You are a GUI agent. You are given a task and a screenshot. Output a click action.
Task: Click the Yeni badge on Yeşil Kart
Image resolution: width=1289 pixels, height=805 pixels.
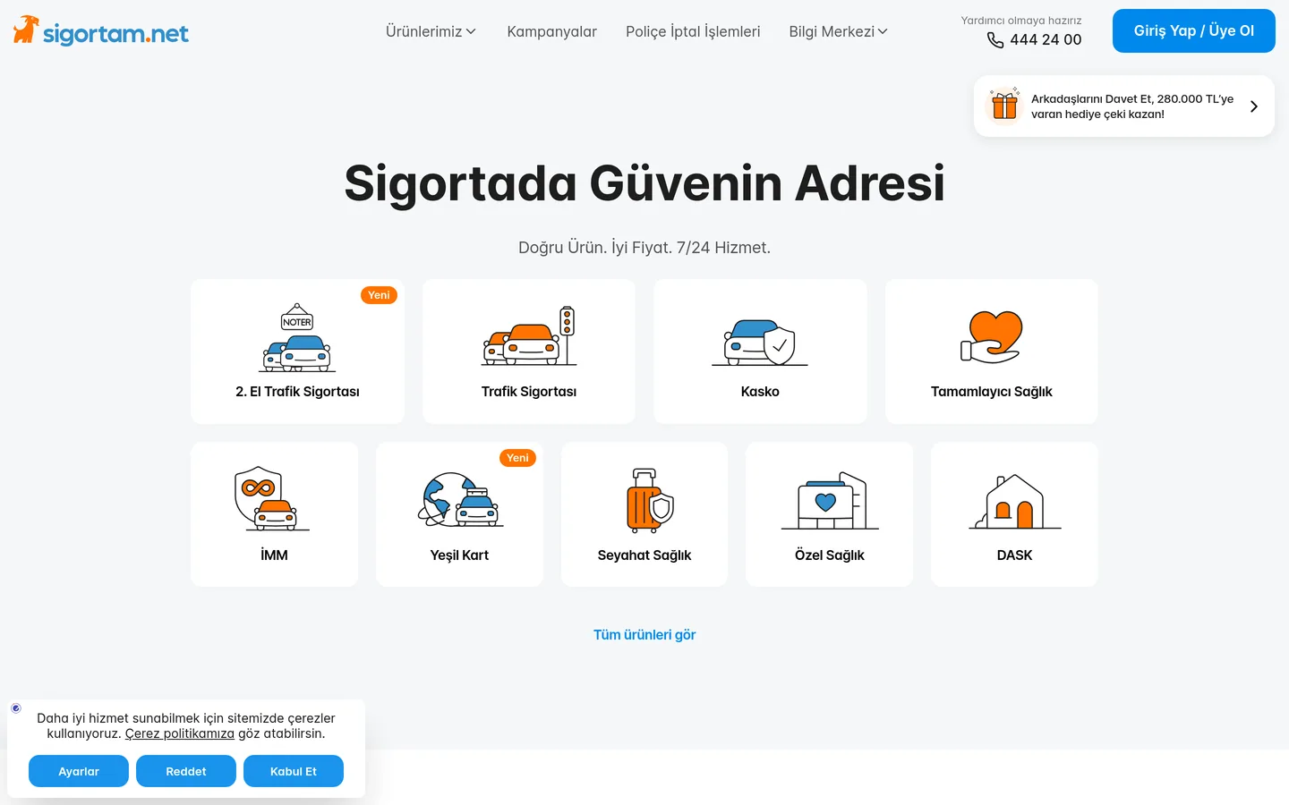pyautogui.click(x=517, y=458)
